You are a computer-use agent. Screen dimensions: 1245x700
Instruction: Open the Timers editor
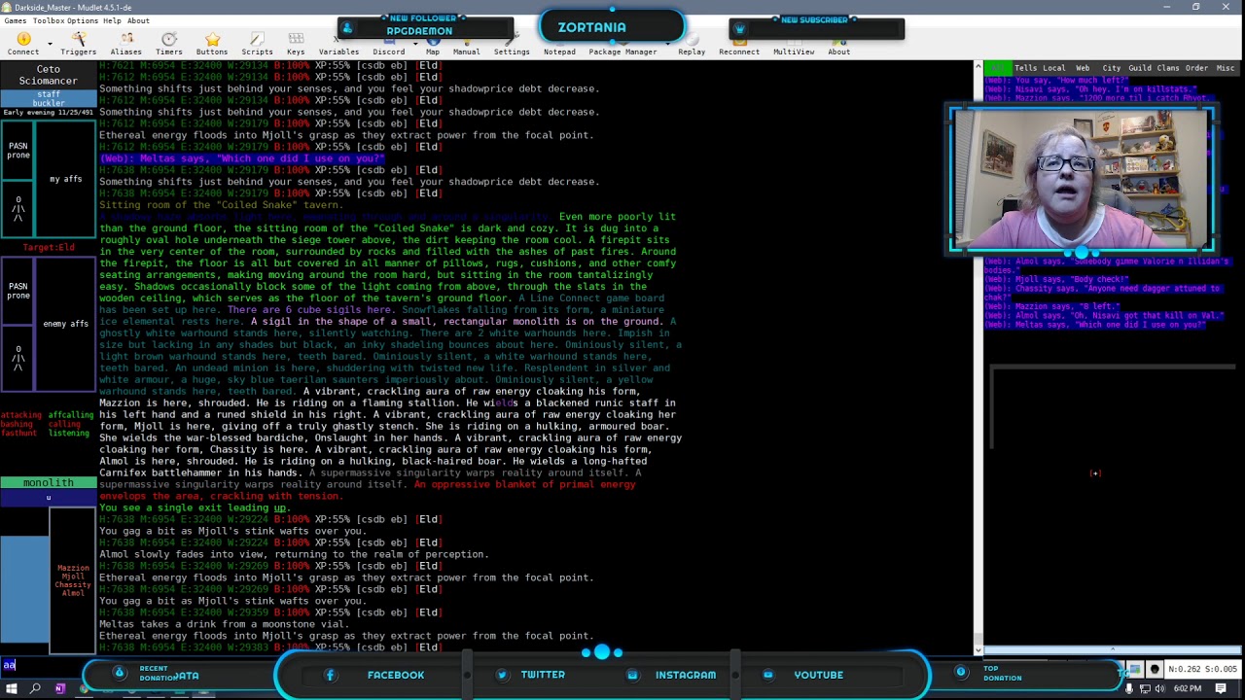click(x=169, y=44)
